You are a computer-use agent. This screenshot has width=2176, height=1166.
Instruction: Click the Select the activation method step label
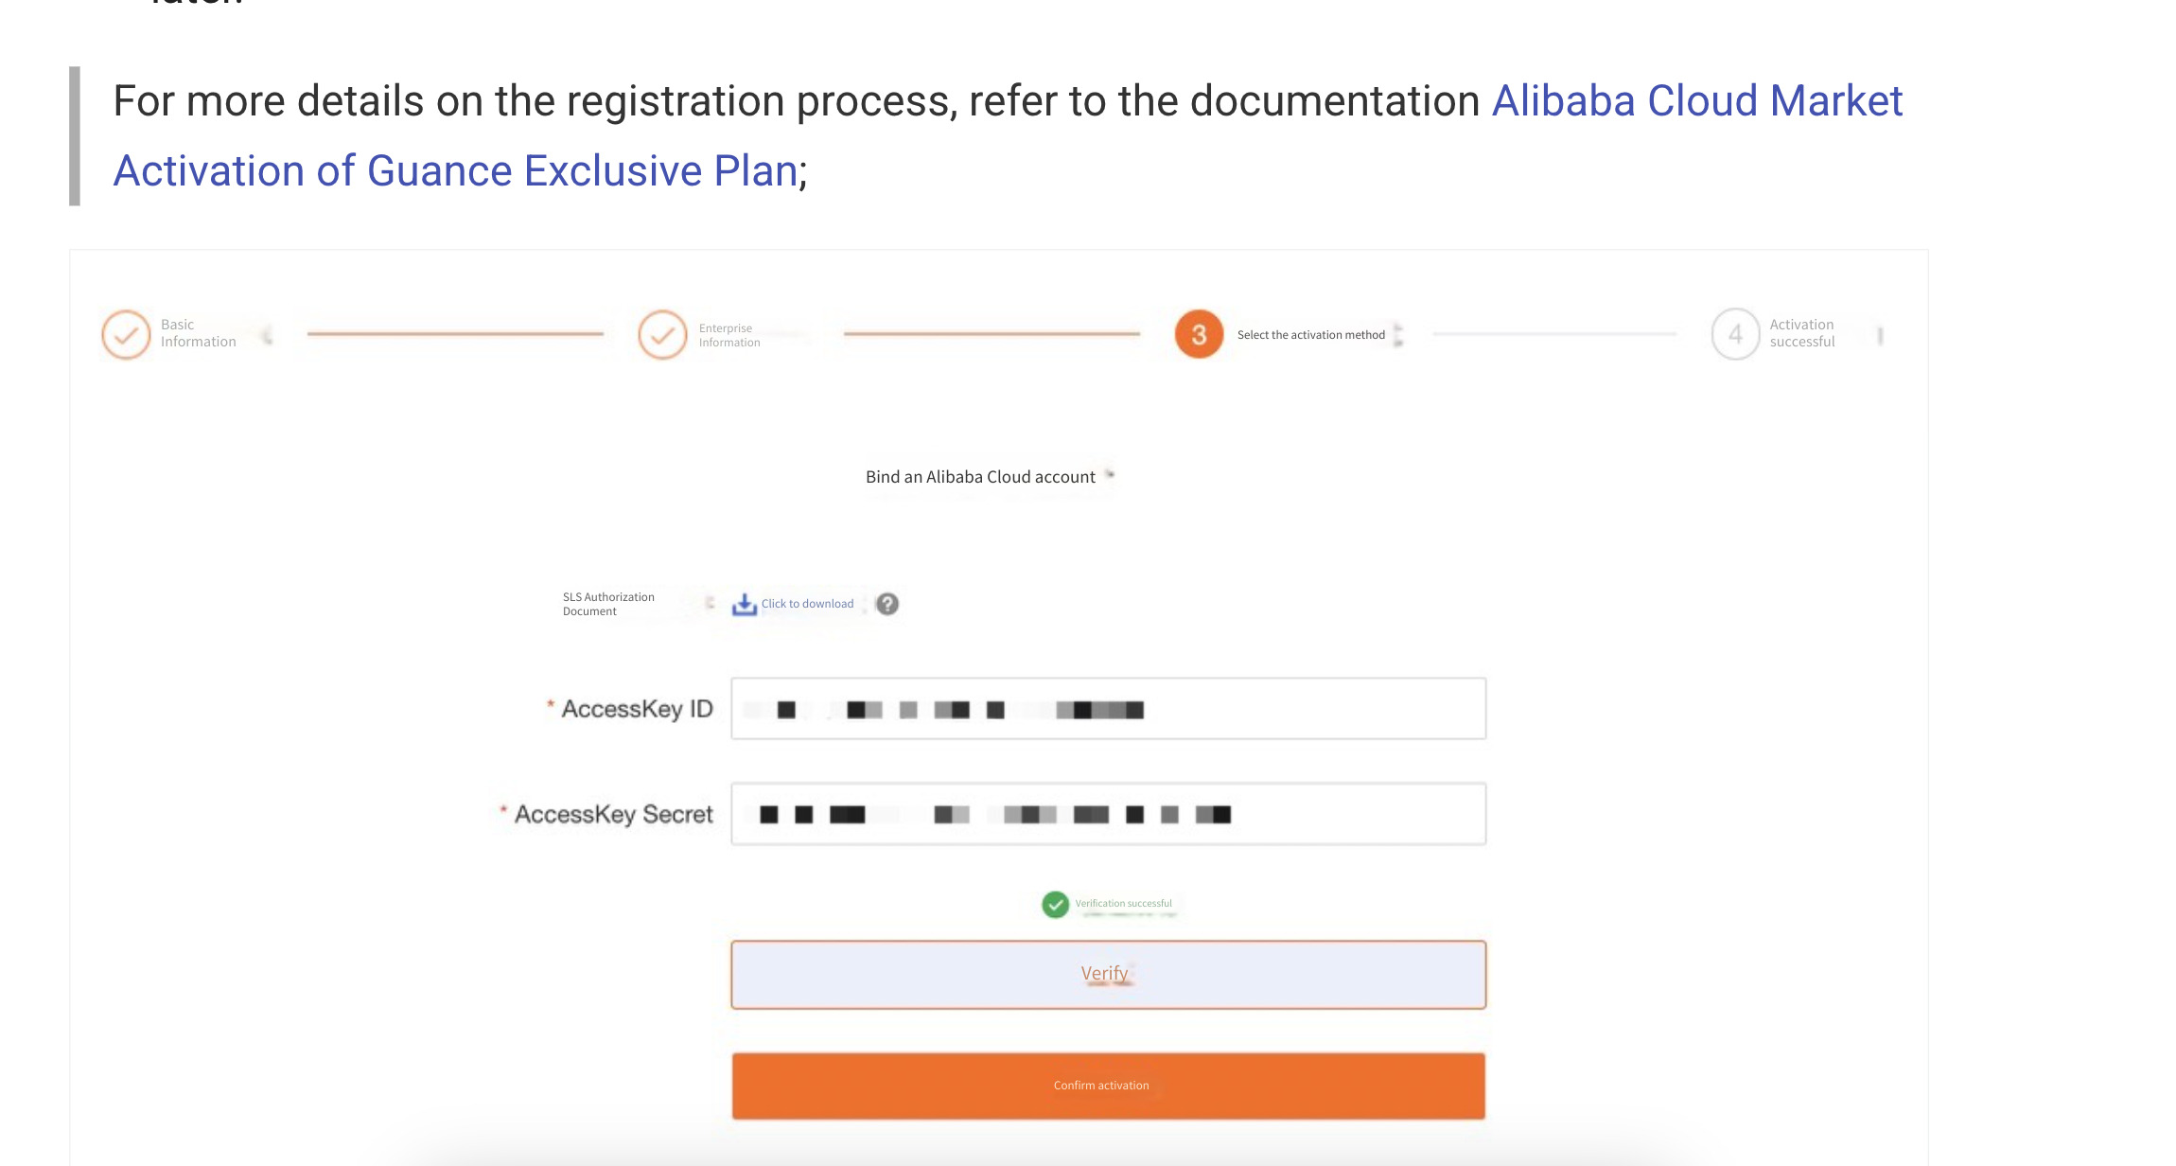[1310, 335]
